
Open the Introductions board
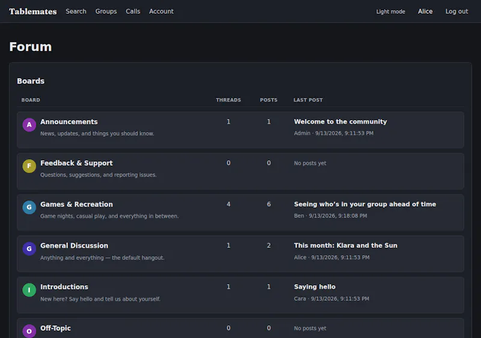click(x=64, y=287)
